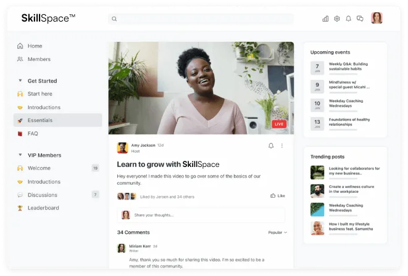Image resolution: width=408 pixels, height=276 pixels.
Task: Click the Discussions unread count badge
Action: [x=95, y=195]
